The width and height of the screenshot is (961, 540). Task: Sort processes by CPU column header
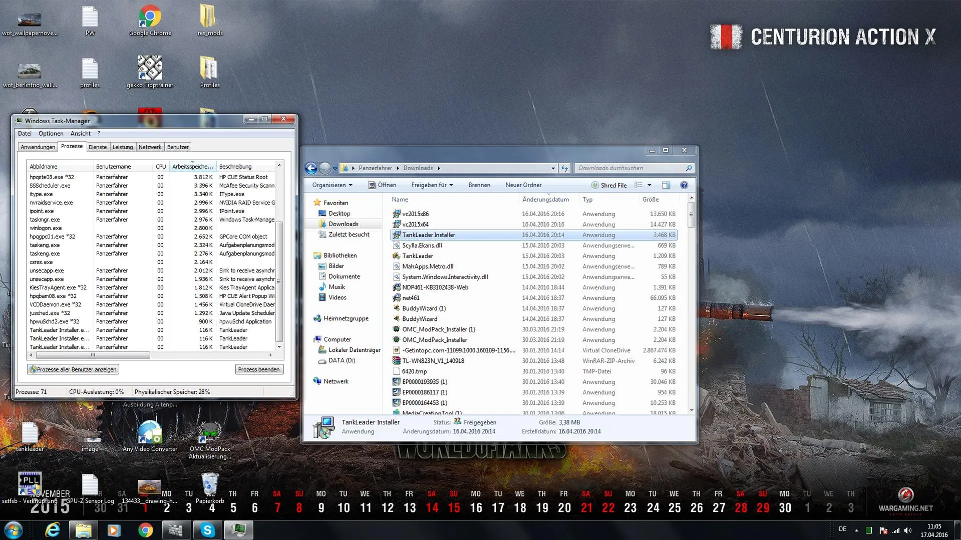[161, 167]
